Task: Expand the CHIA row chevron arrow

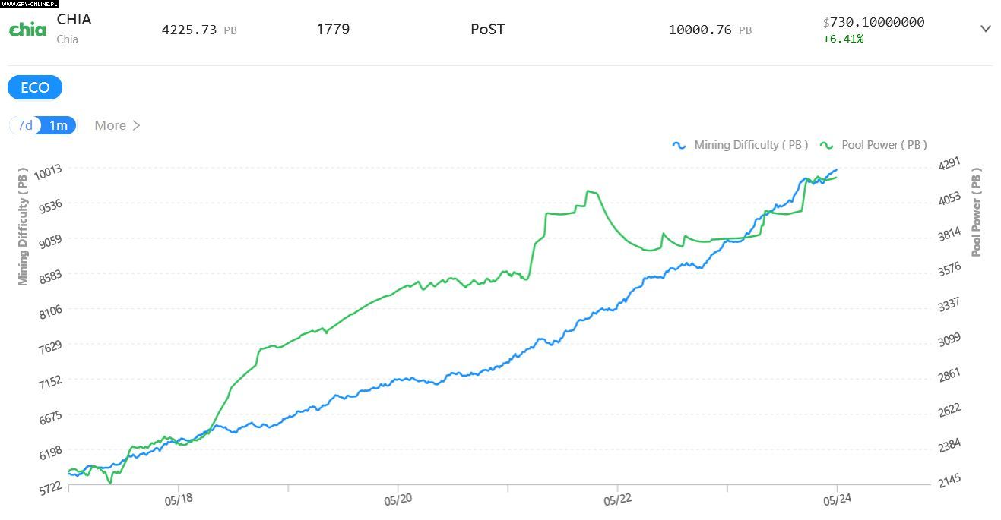Action: [x=986, y=29]
